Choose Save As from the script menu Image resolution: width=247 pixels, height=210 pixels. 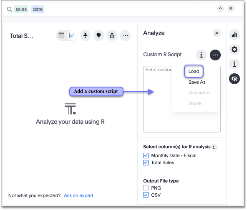point(197,82)
